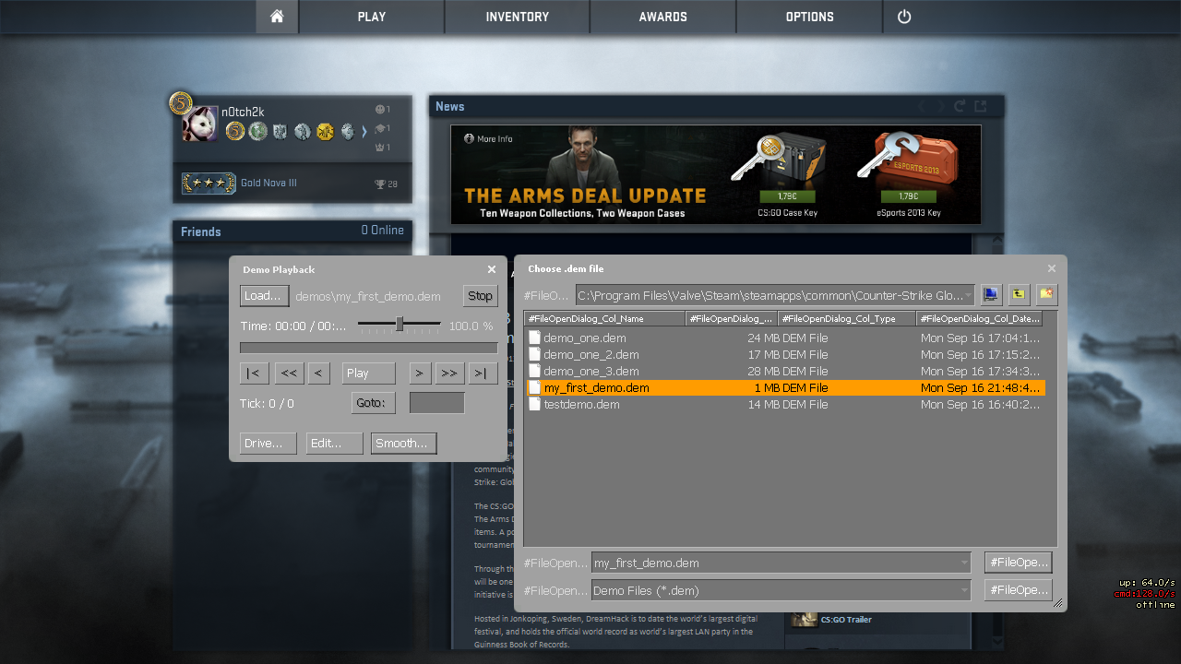Click file icon next to testdemo.dem
The image size is (1181, 664).
pyautogui.click(x=534, y=405)
